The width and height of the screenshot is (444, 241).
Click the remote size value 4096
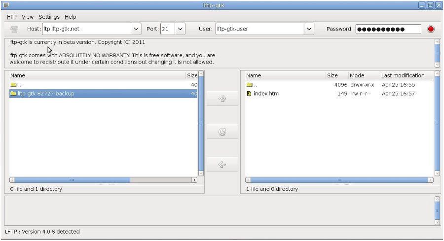[340, 85]
